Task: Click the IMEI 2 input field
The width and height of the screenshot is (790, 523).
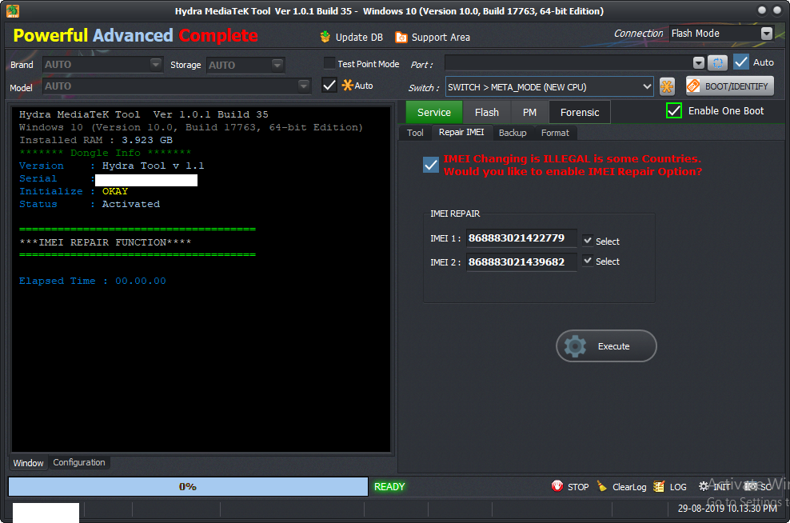Action: (x=521, y=262)
